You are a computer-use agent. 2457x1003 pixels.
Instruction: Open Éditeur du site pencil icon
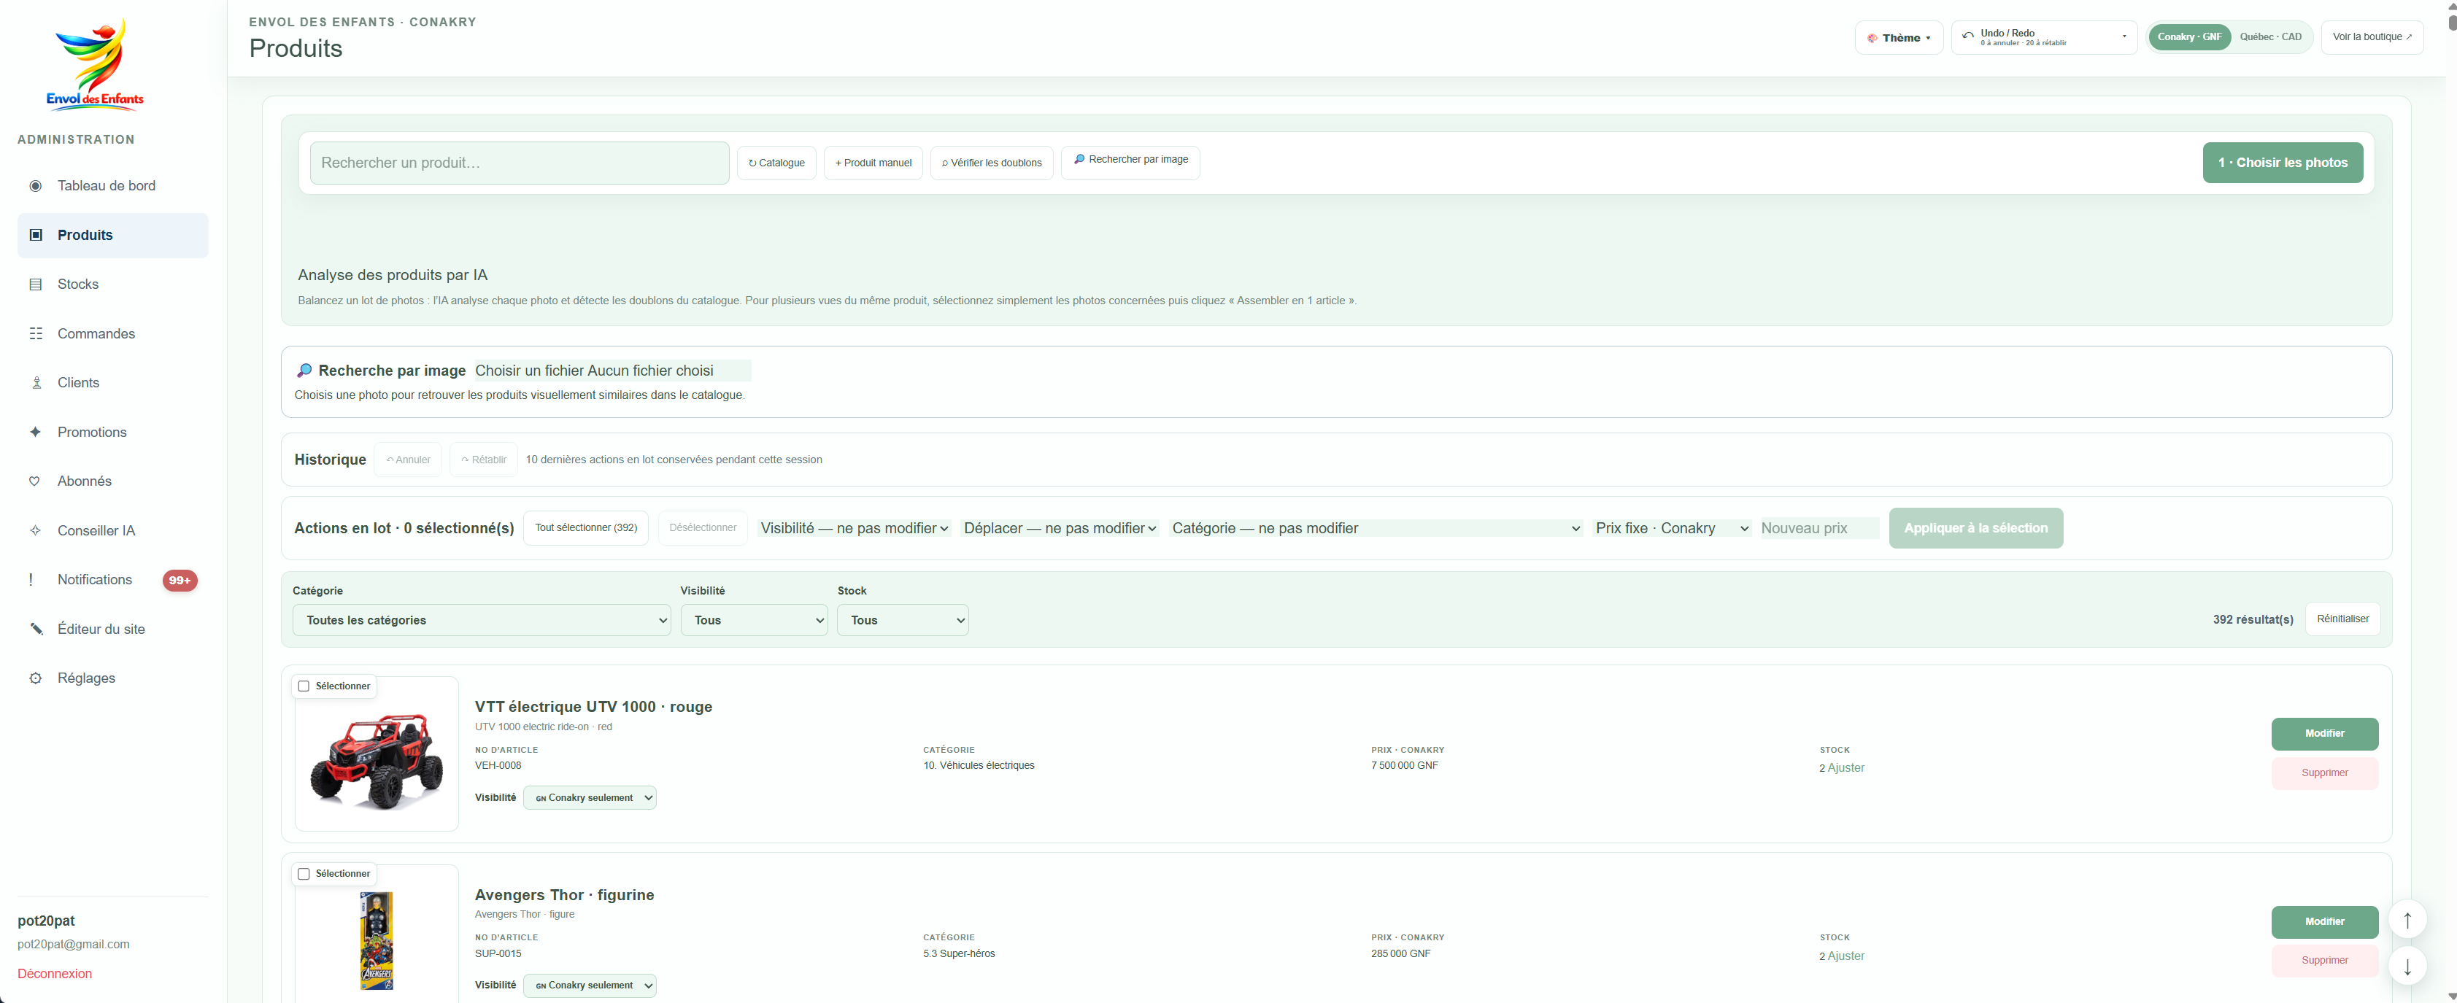point(35,630)
